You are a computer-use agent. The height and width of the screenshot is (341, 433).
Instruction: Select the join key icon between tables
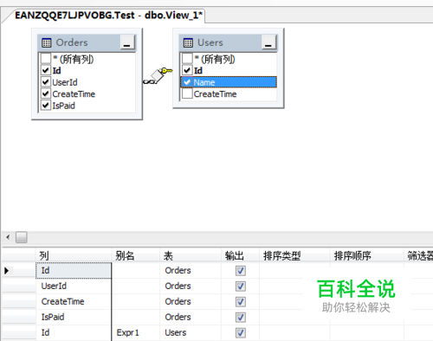pos(166,70)
